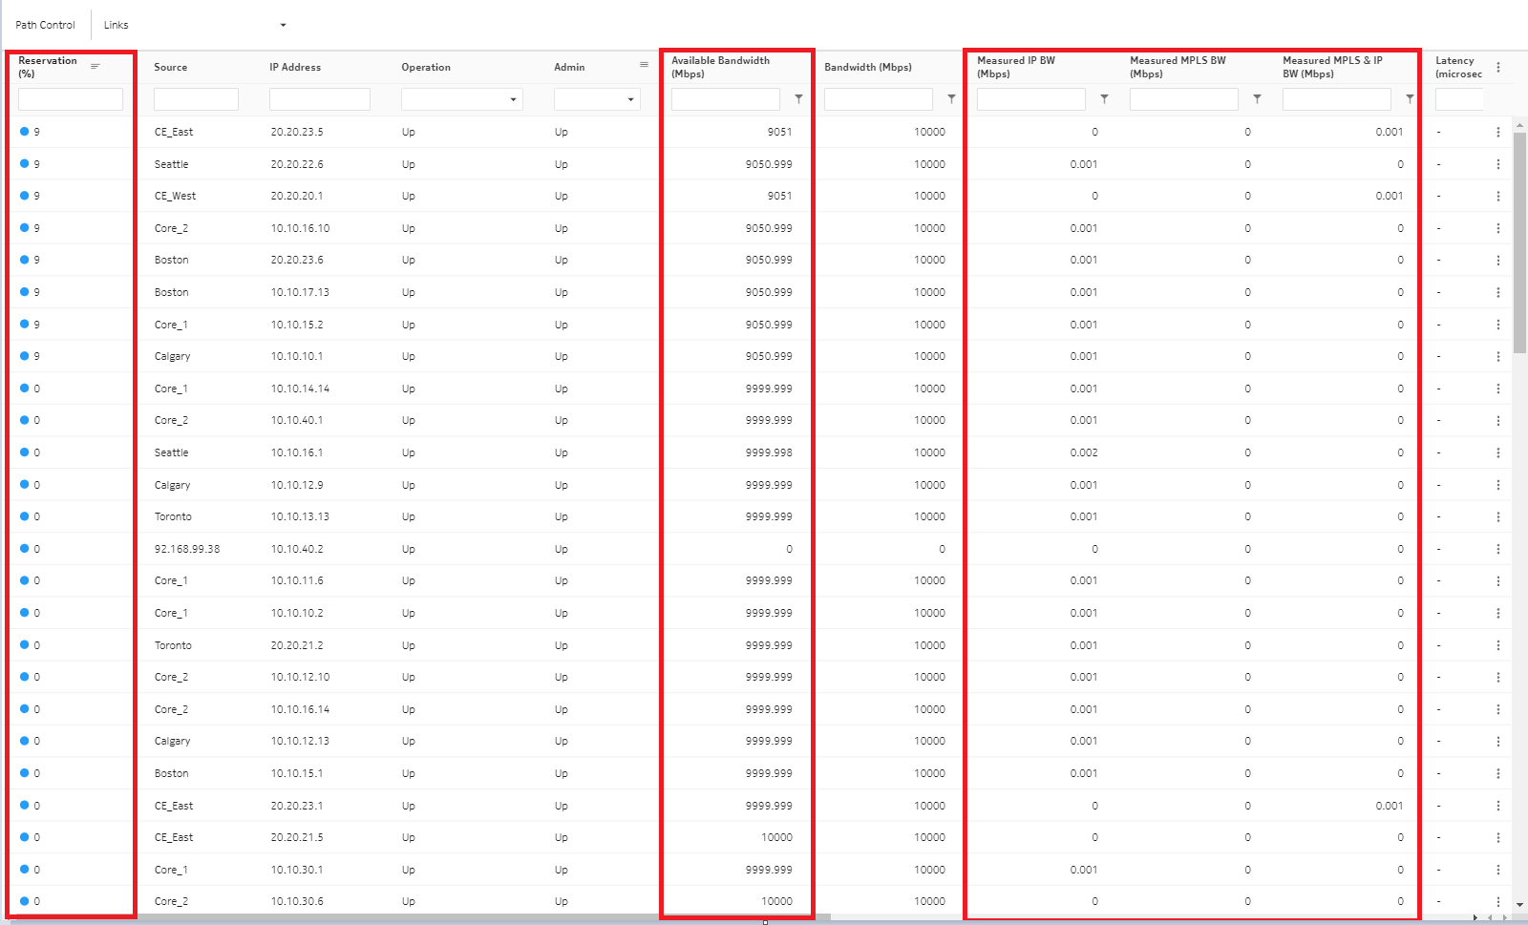Open row actions for Seattle 20.20.22.6
This screenshot has height=925, width=1528.
1497,164
